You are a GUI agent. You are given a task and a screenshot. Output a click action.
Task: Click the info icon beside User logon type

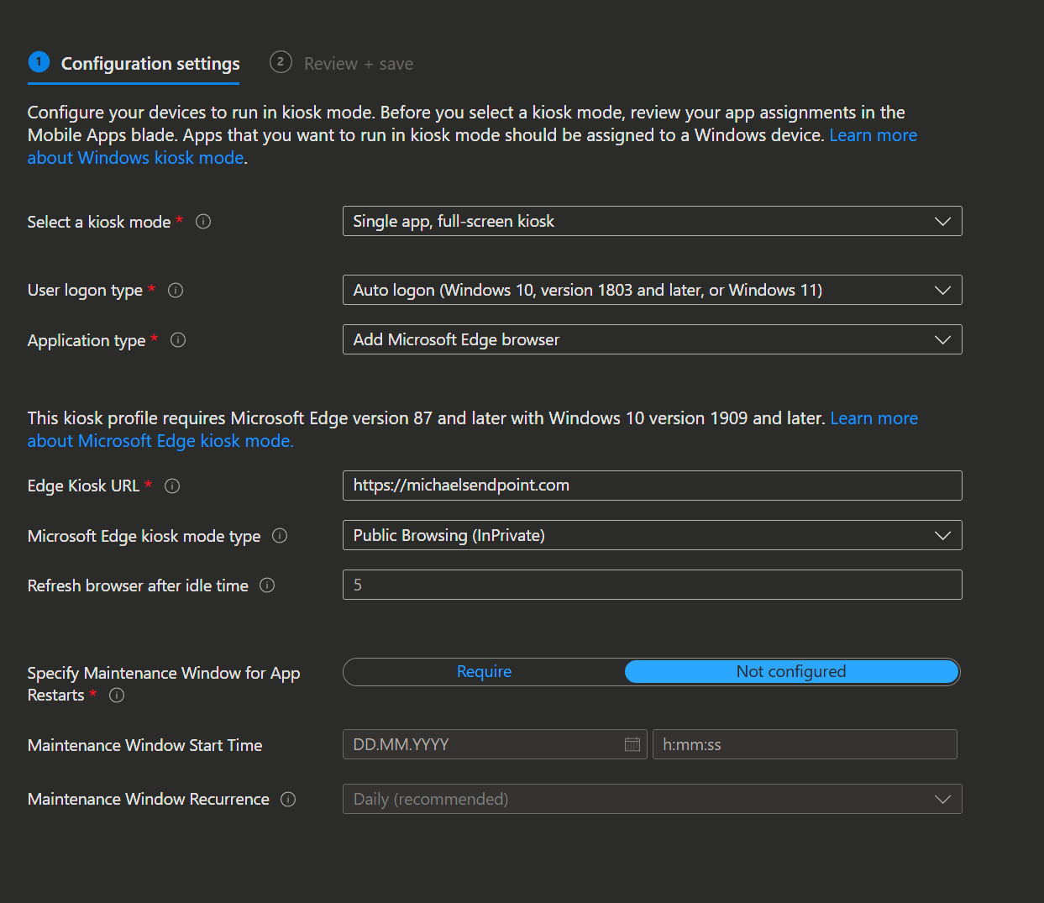[x=175, y=290]
